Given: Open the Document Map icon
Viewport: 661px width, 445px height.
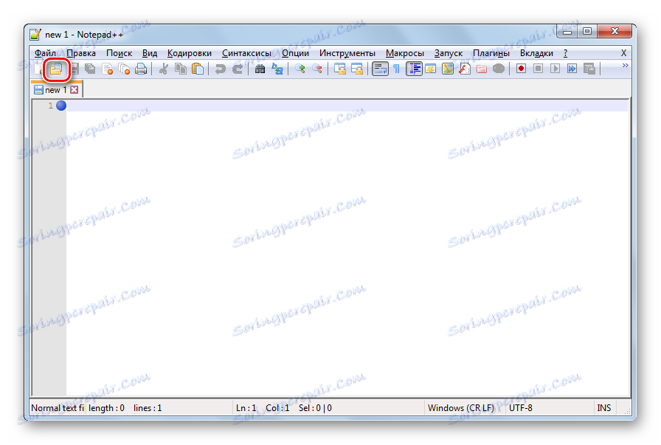Looking at the screenshot, I should (x=448, y=69).
